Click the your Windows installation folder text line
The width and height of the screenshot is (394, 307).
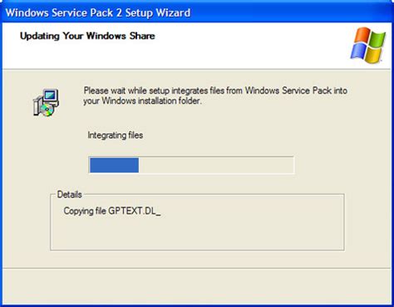[142, 100]
